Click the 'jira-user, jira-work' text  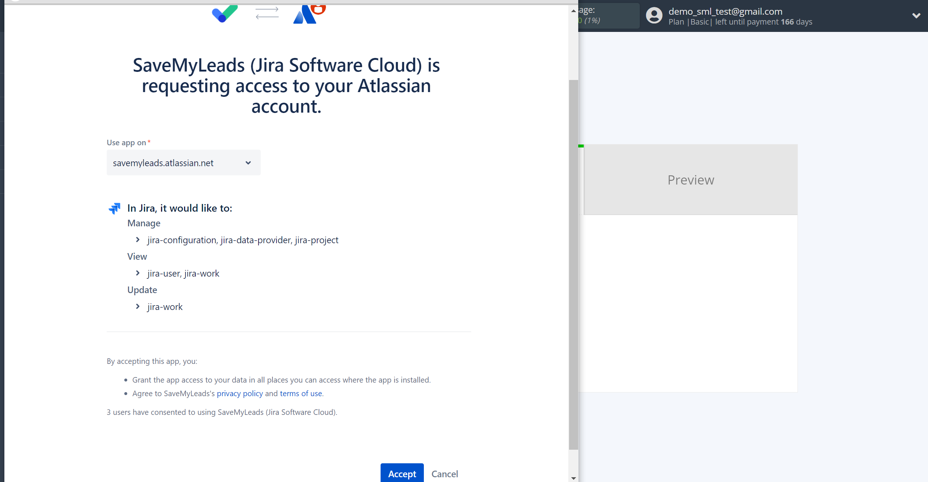click(x=183, y=273)
